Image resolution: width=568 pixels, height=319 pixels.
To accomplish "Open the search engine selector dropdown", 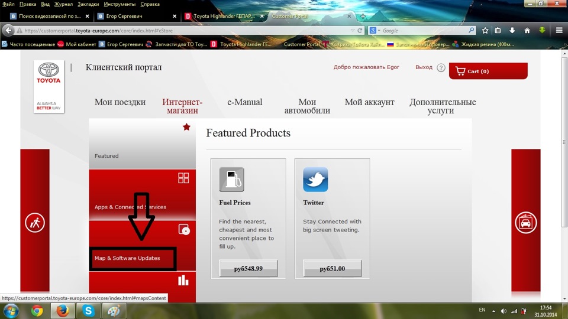I will point(375,30).
